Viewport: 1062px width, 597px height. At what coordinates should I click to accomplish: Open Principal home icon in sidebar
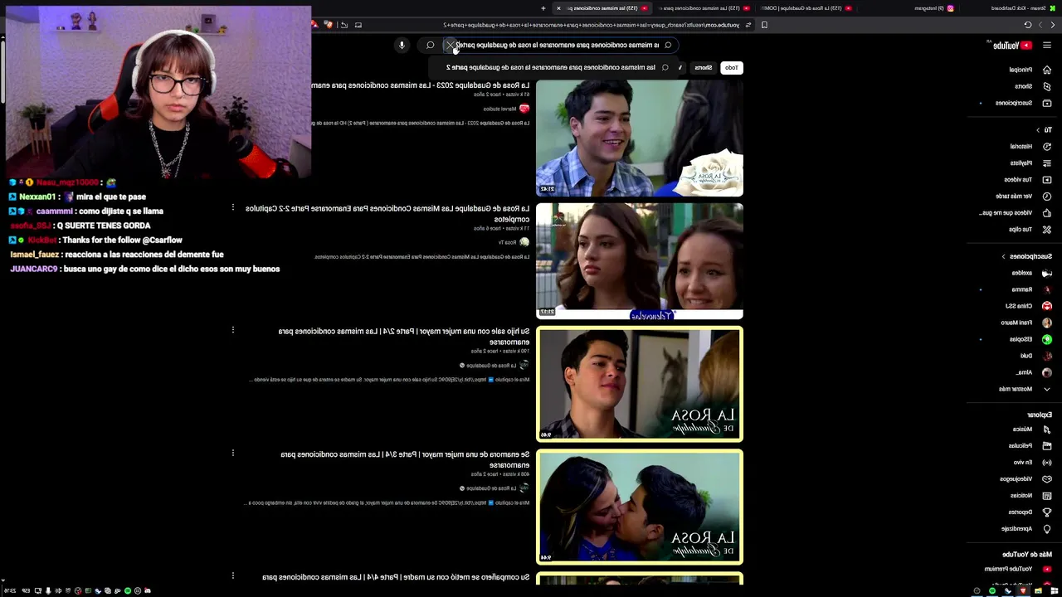[x=1047, y=70]
